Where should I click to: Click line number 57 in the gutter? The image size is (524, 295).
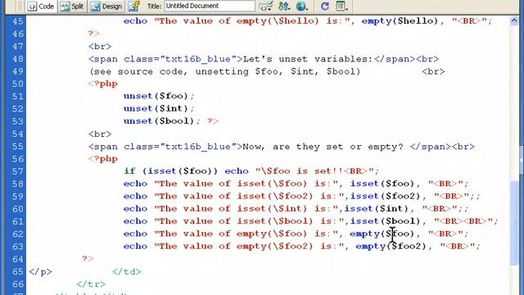pos(18,171)
